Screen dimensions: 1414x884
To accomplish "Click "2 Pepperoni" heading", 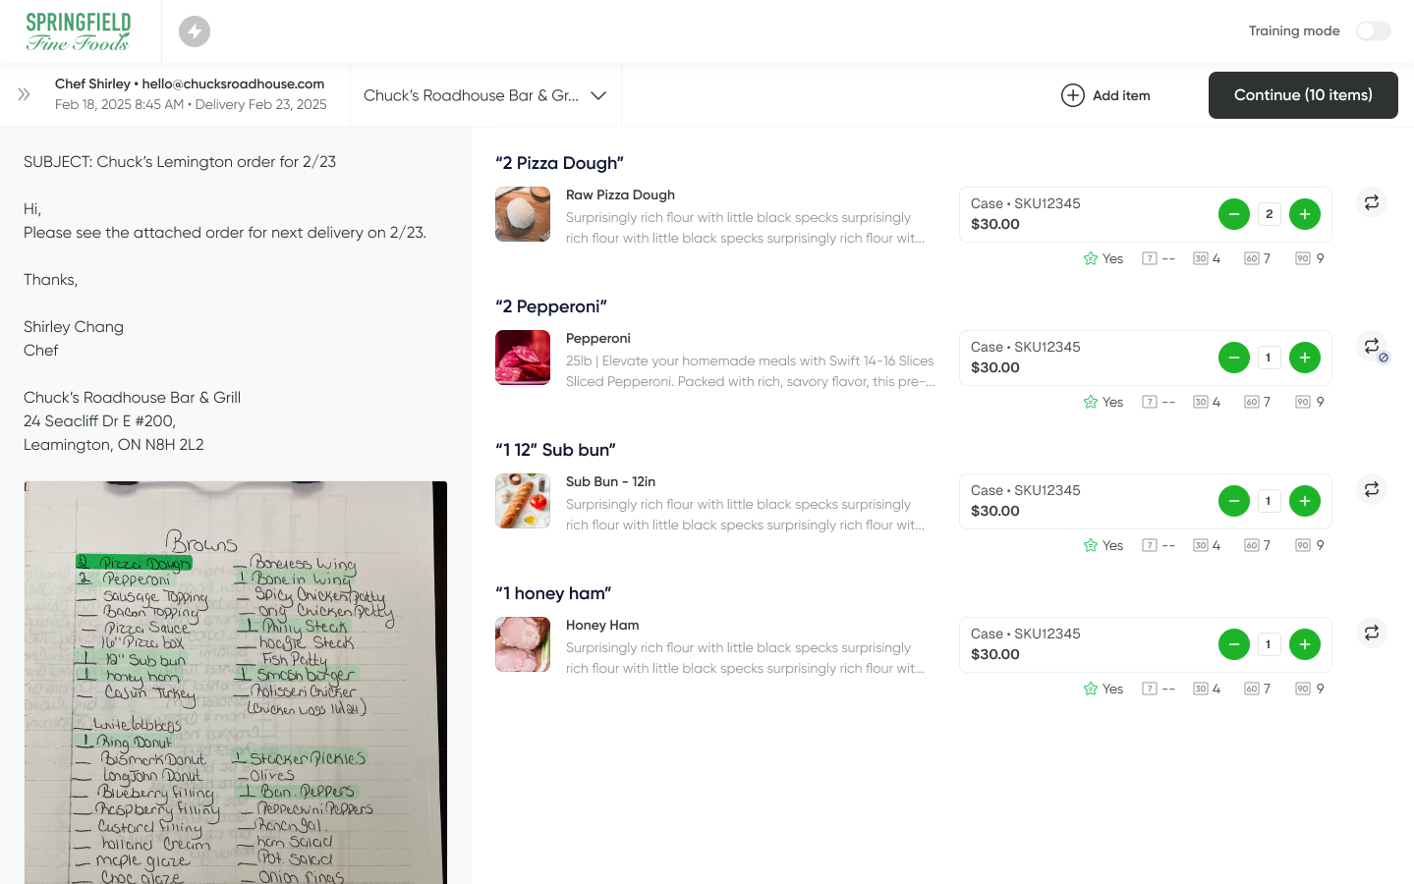I will [x=551, y=306].
